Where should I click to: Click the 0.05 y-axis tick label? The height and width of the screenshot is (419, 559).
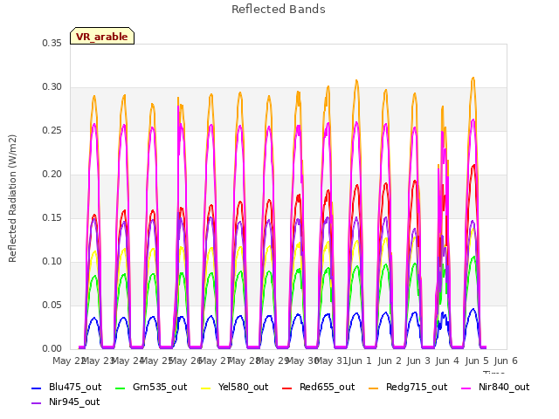(x=52, y=305)
